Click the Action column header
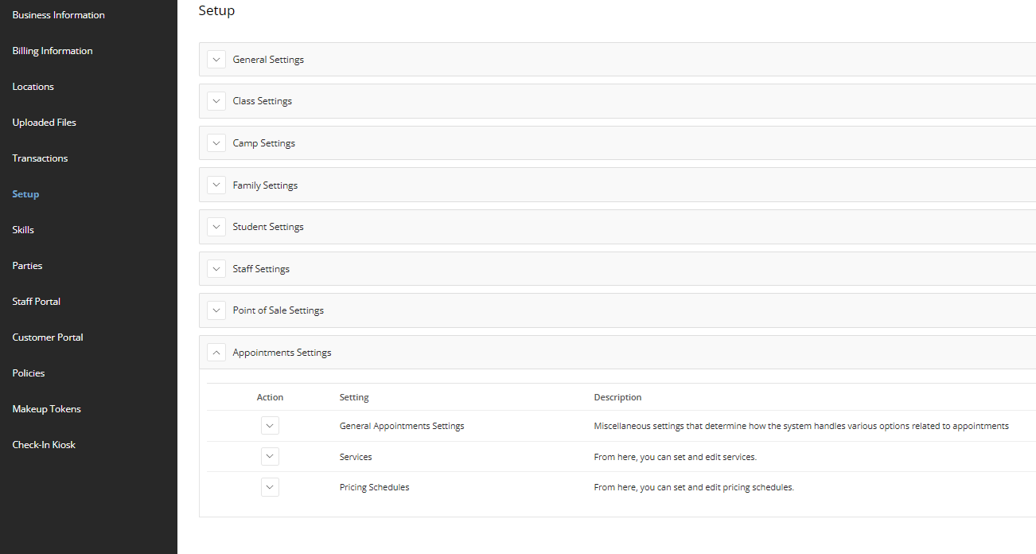The height and width of the screenshot is (554, 1036). [270, 397]
